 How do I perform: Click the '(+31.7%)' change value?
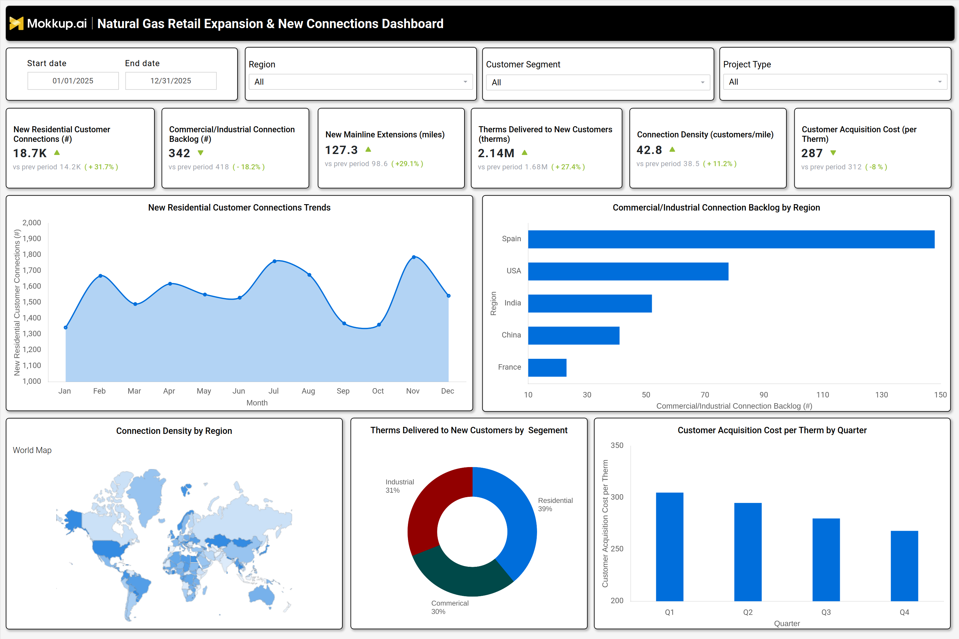pyautogui.click(x=101, y=167)
